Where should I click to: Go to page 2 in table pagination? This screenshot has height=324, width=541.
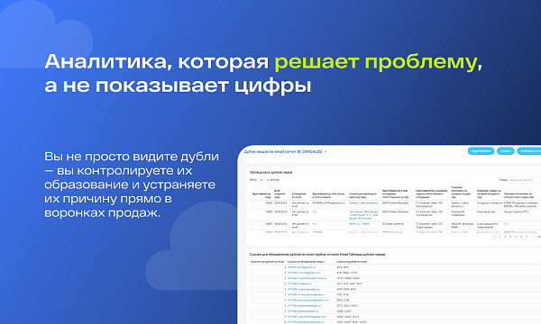tap(500, 237)
